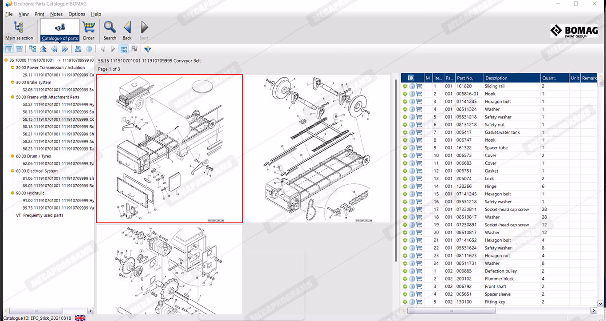Toggle the thumbnail grid view button
Viewport: 606px width, 321px height.
click(x=124, y=49)
